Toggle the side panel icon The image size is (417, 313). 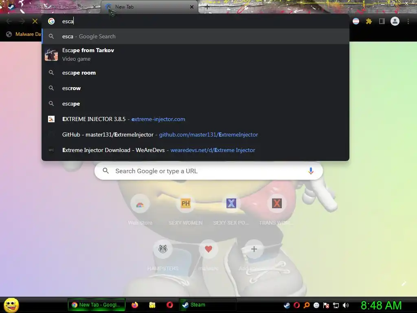coord(382,21)
